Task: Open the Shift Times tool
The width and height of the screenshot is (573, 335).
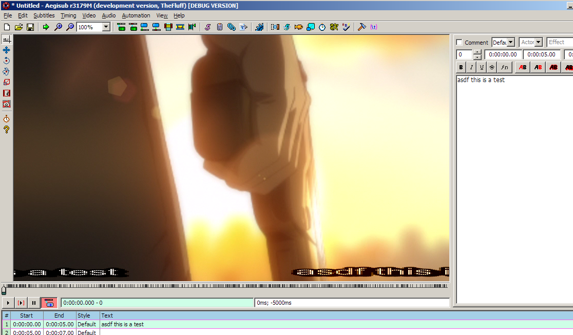Action: point(275,27)
